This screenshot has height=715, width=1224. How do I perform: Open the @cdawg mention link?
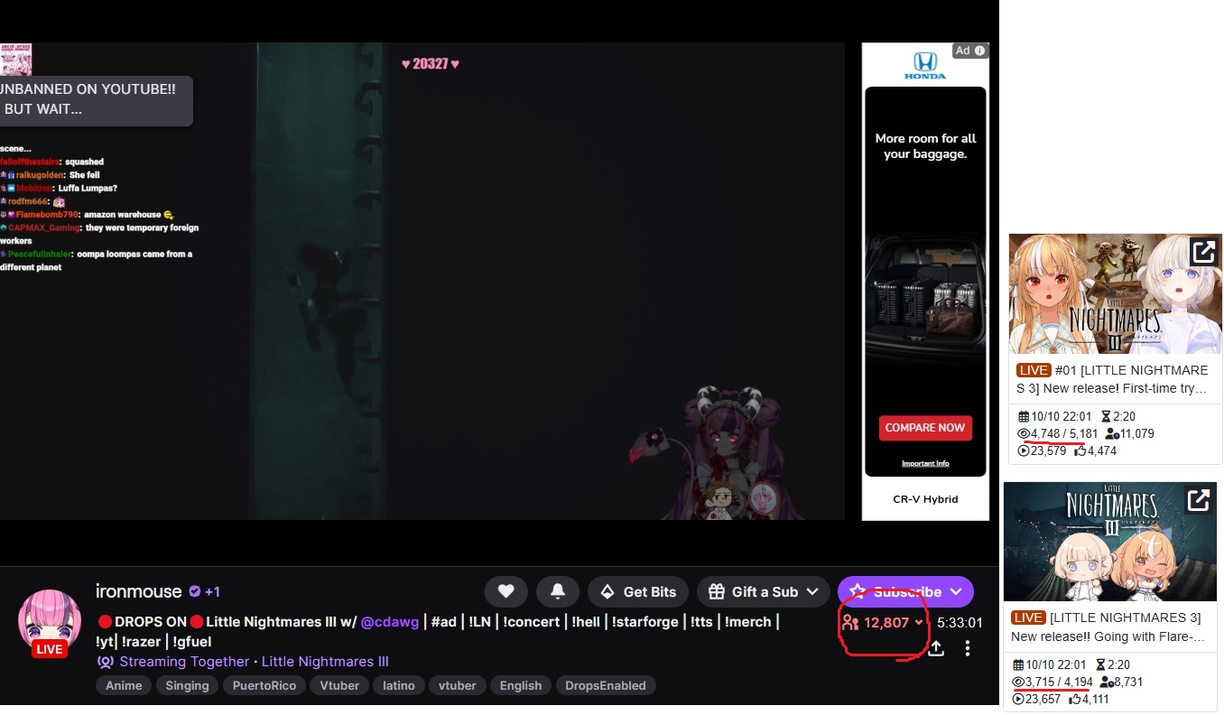(x=390, y=622)
